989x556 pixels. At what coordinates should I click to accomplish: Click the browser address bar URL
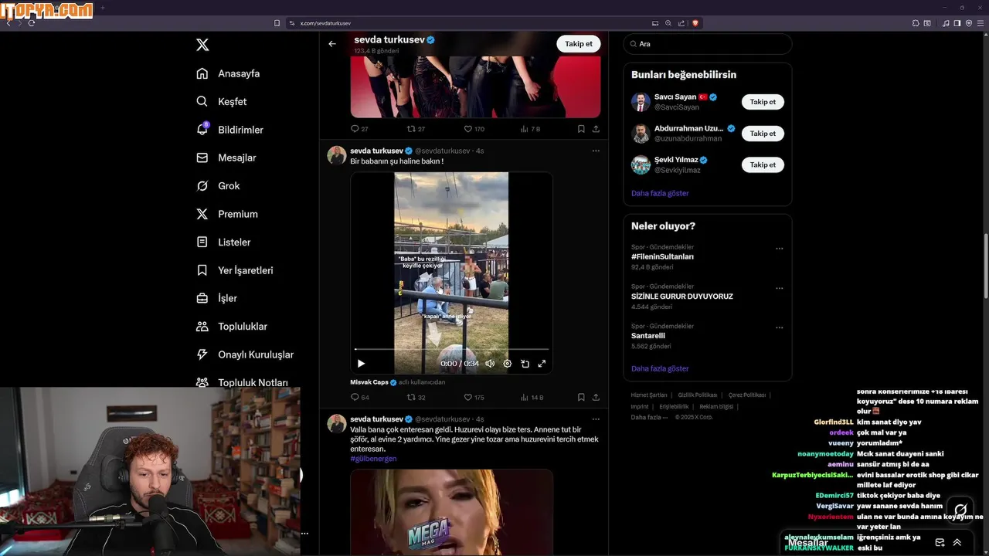tap(325, 23)
